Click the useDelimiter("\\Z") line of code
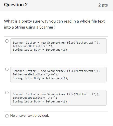 (x=35, y=98)
